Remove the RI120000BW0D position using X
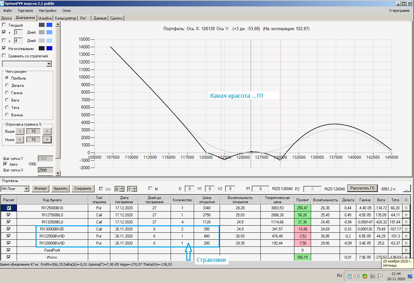 (x=406, y=243)
